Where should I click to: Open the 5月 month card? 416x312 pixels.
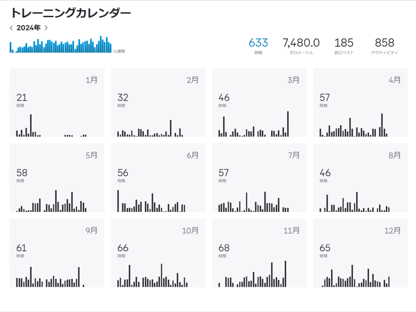(57, 178)
